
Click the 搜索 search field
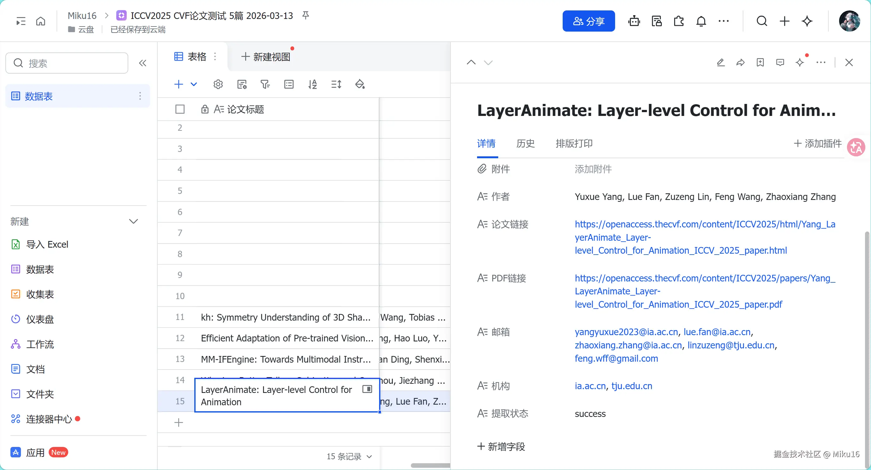(x=67, y=63)
